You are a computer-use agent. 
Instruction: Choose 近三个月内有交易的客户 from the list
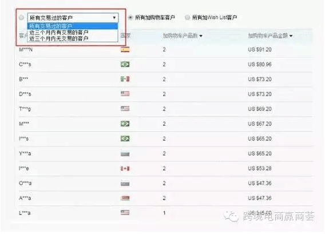(59, 33)
